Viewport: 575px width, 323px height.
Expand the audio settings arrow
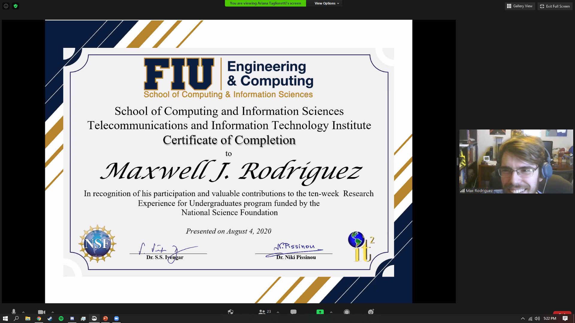point(23,312)
